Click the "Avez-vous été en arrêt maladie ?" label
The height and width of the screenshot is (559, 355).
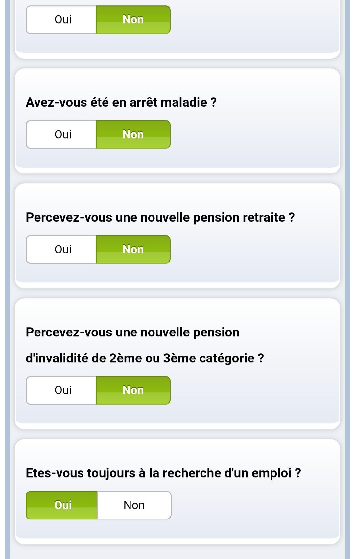(121, 102)
